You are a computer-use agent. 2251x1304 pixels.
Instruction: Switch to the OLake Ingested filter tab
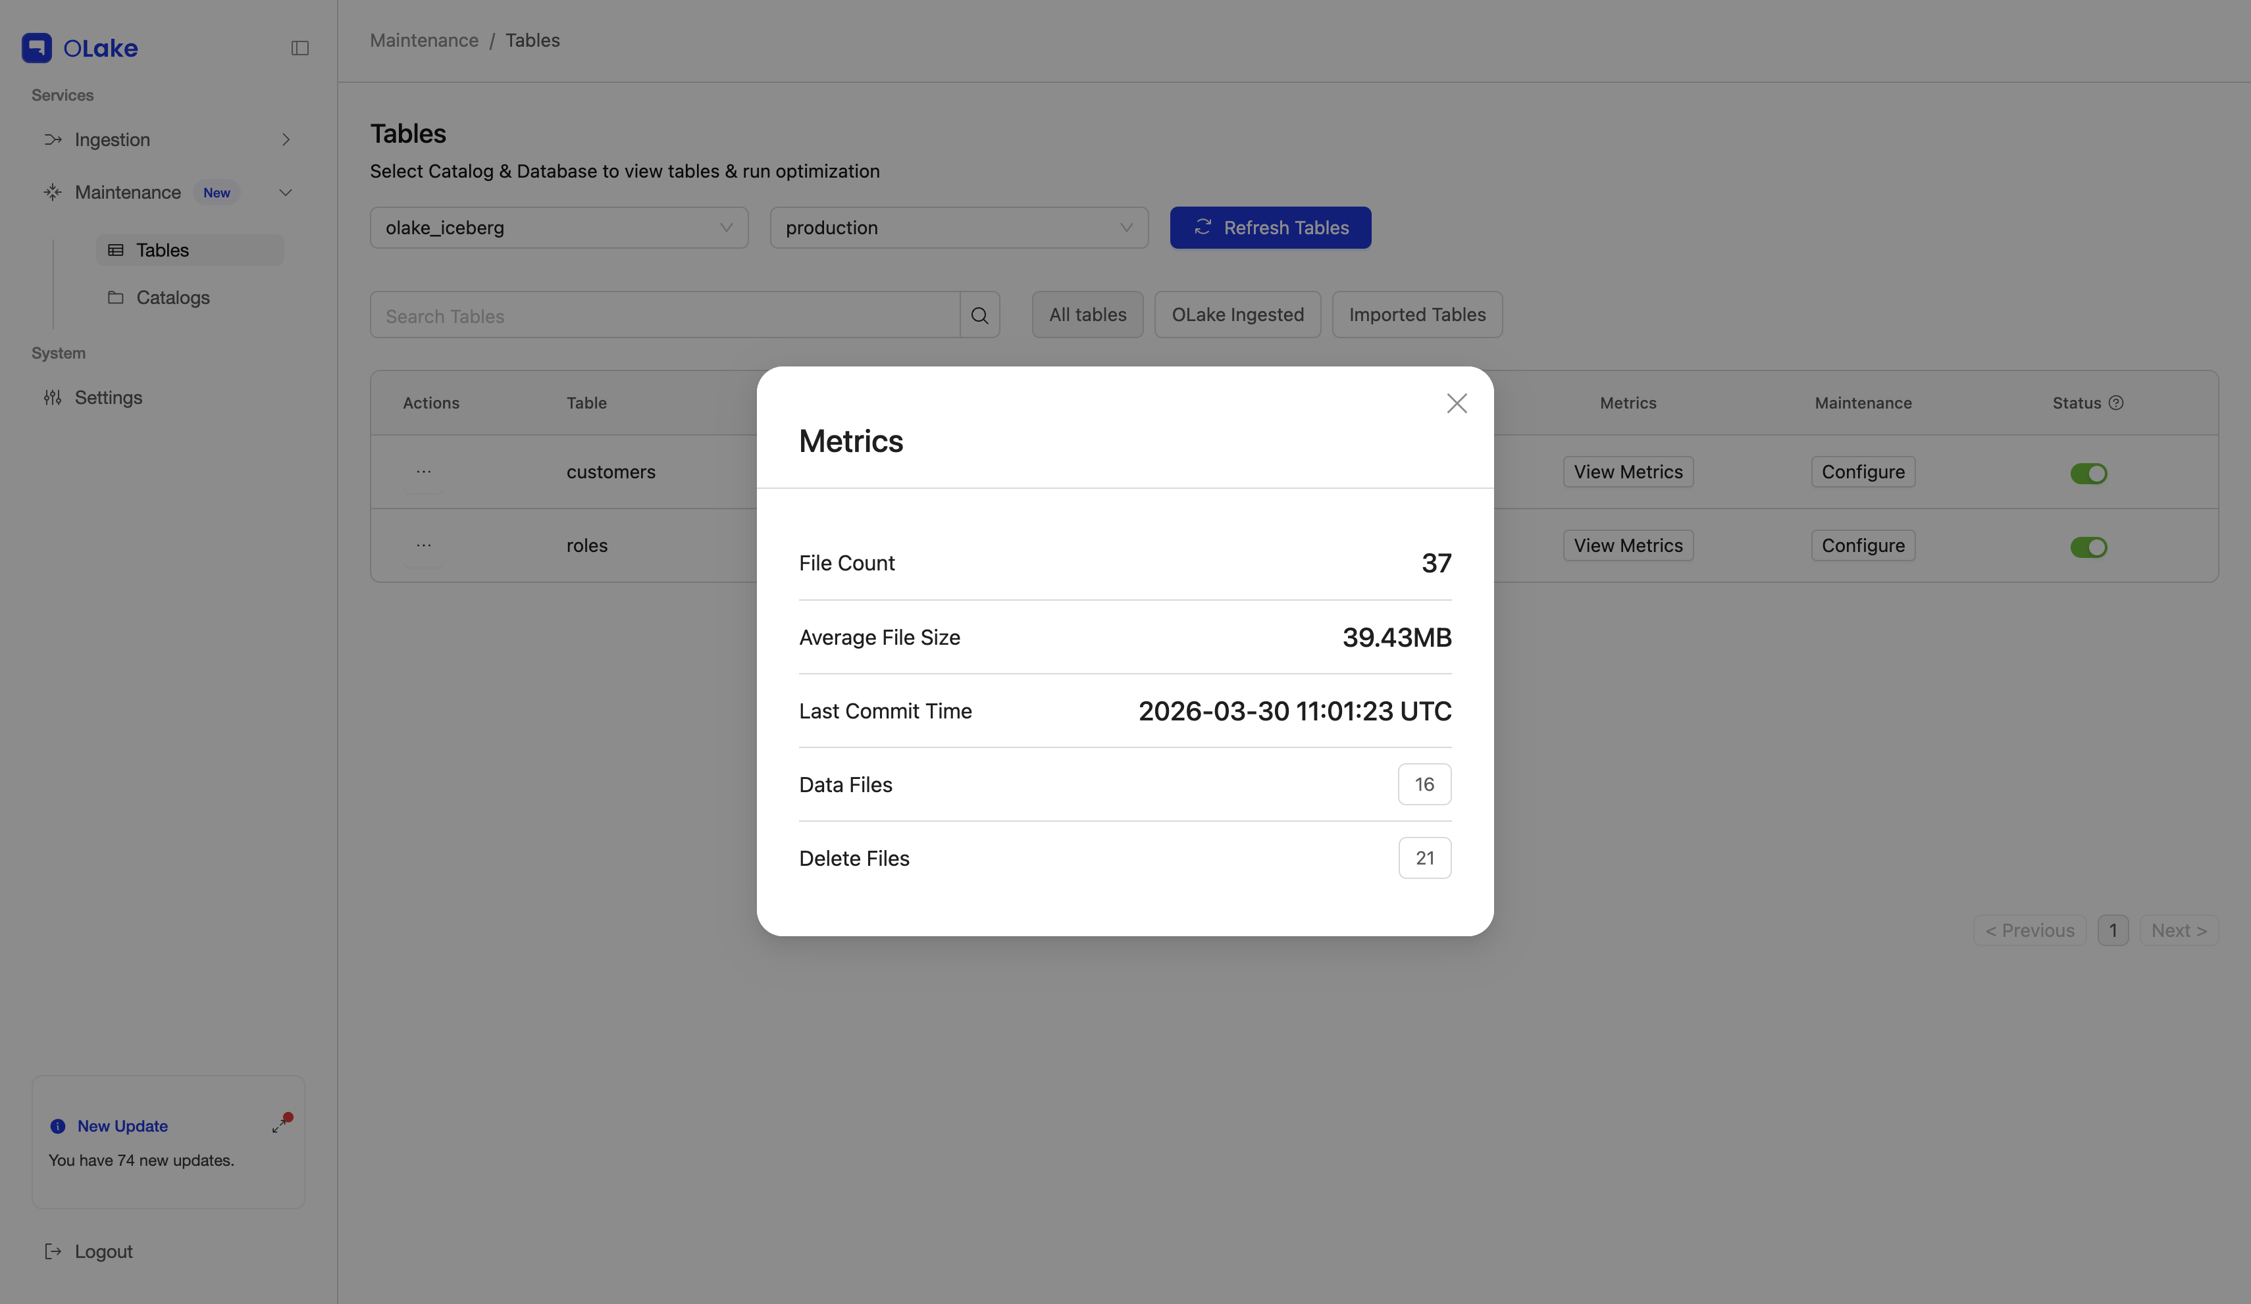tap(1237, 314)
